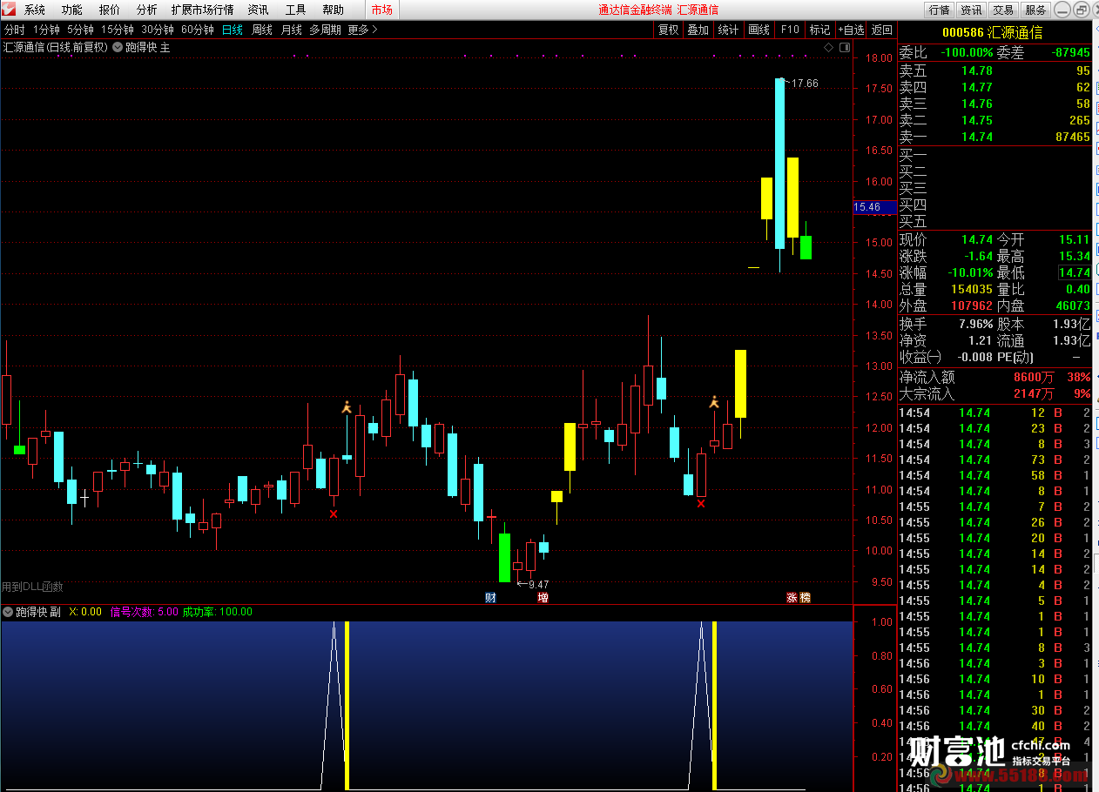Expand the 跑得快 主 indicator dropdown
Screen dimensions: 1099x792
[118, 47]
